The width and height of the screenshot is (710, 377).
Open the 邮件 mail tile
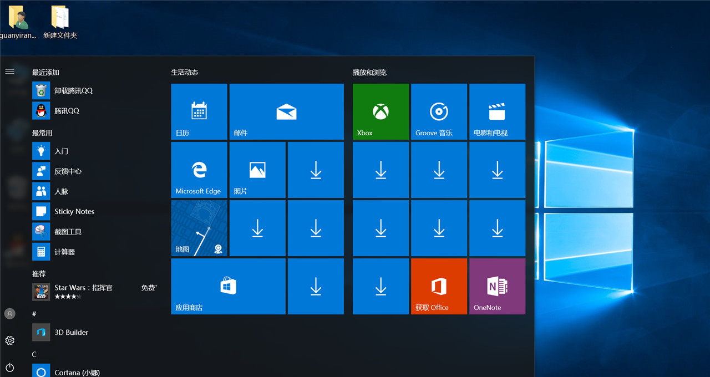point(286,111)
